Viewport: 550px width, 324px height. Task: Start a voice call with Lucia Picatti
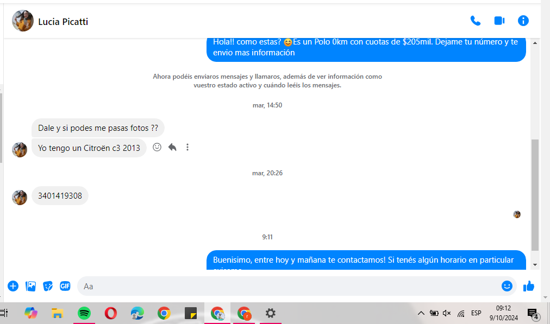[476, 21]
